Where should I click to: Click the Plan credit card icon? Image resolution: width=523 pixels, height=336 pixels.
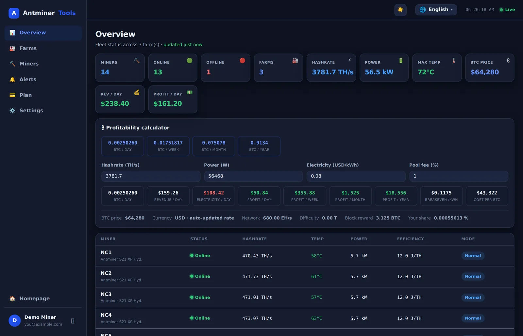click(x=12, y=95)
